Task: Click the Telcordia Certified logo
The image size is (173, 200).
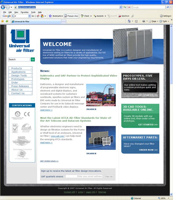Action: tap(26, 128)
